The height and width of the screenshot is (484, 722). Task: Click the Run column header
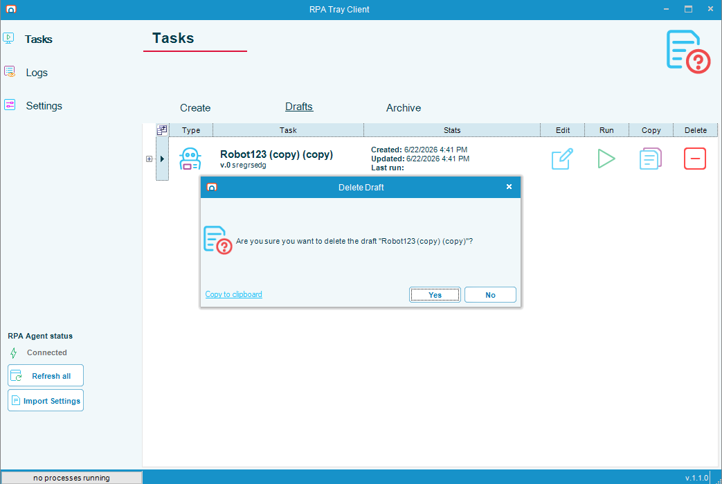[x=606, y=130]
